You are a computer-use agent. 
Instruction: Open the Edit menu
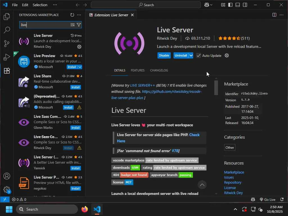[25, 5]
